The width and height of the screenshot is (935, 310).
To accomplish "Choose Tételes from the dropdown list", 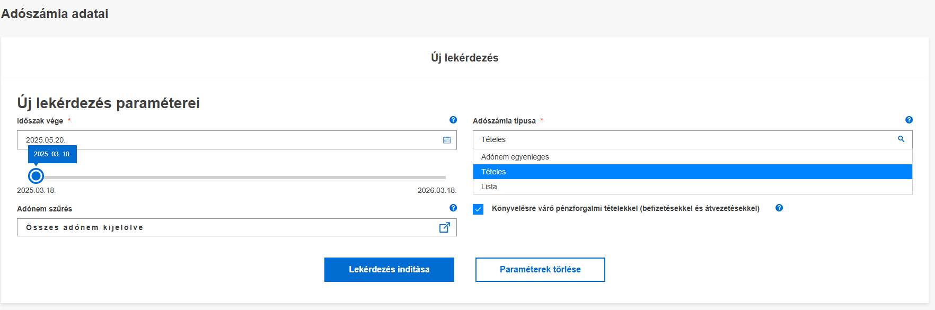I will [x=692, y=172].
